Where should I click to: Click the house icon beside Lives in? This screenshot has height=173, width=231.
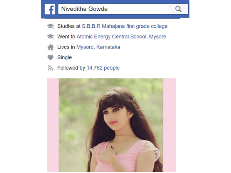point(50,47)
